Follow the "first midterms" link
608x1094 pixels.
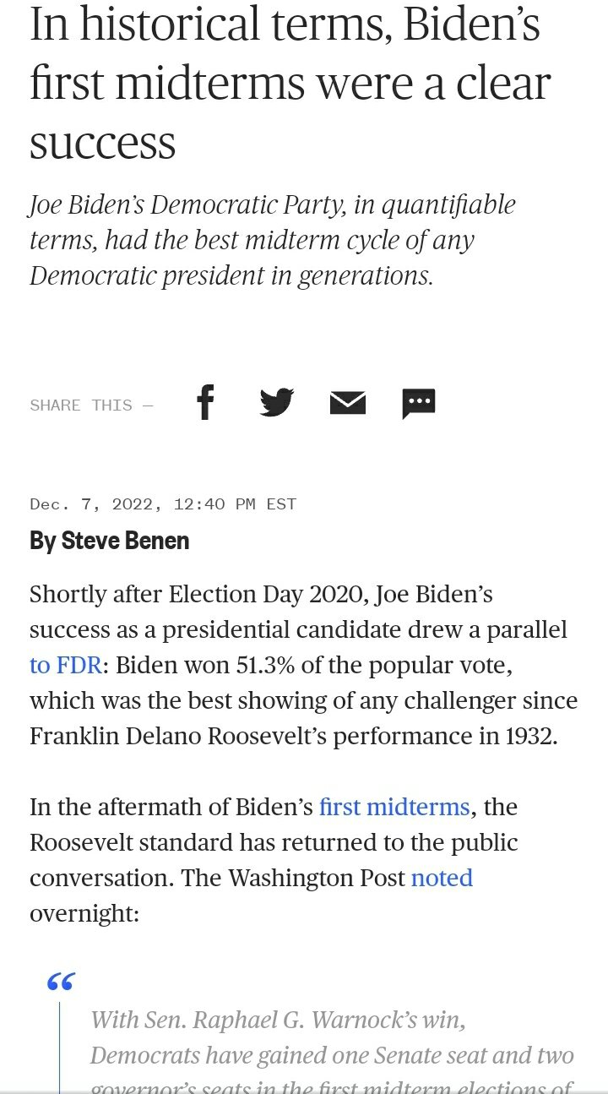click(x=394, y=807)
